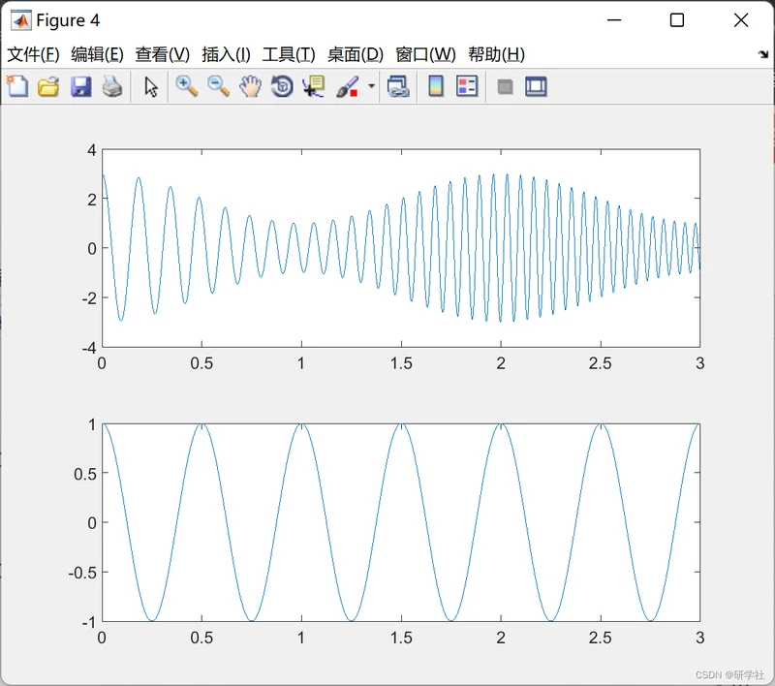Click inside the lower cosine wave plot
This screenshot has width=775, height=686.
[401, 522]
